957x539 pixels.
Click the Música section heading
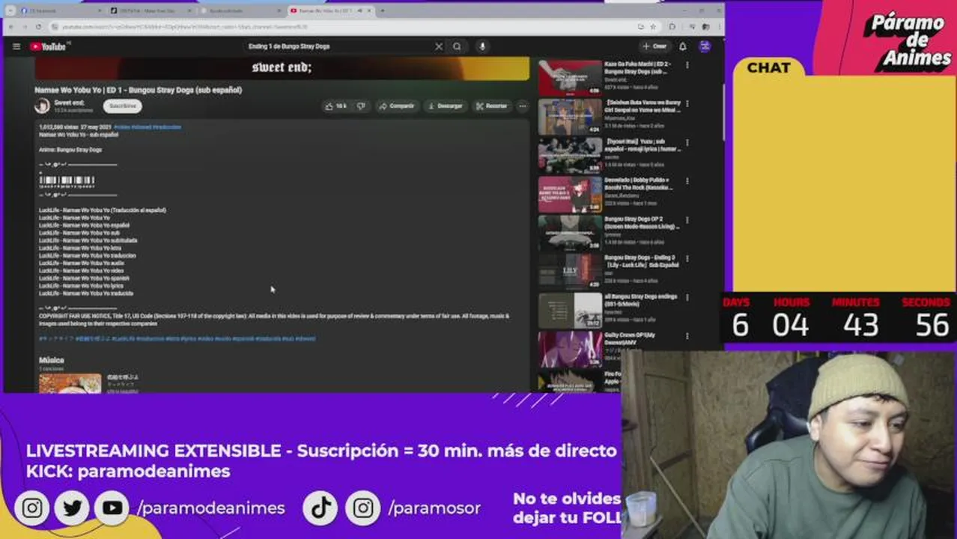pyautogui.click(x=52, y=361)
